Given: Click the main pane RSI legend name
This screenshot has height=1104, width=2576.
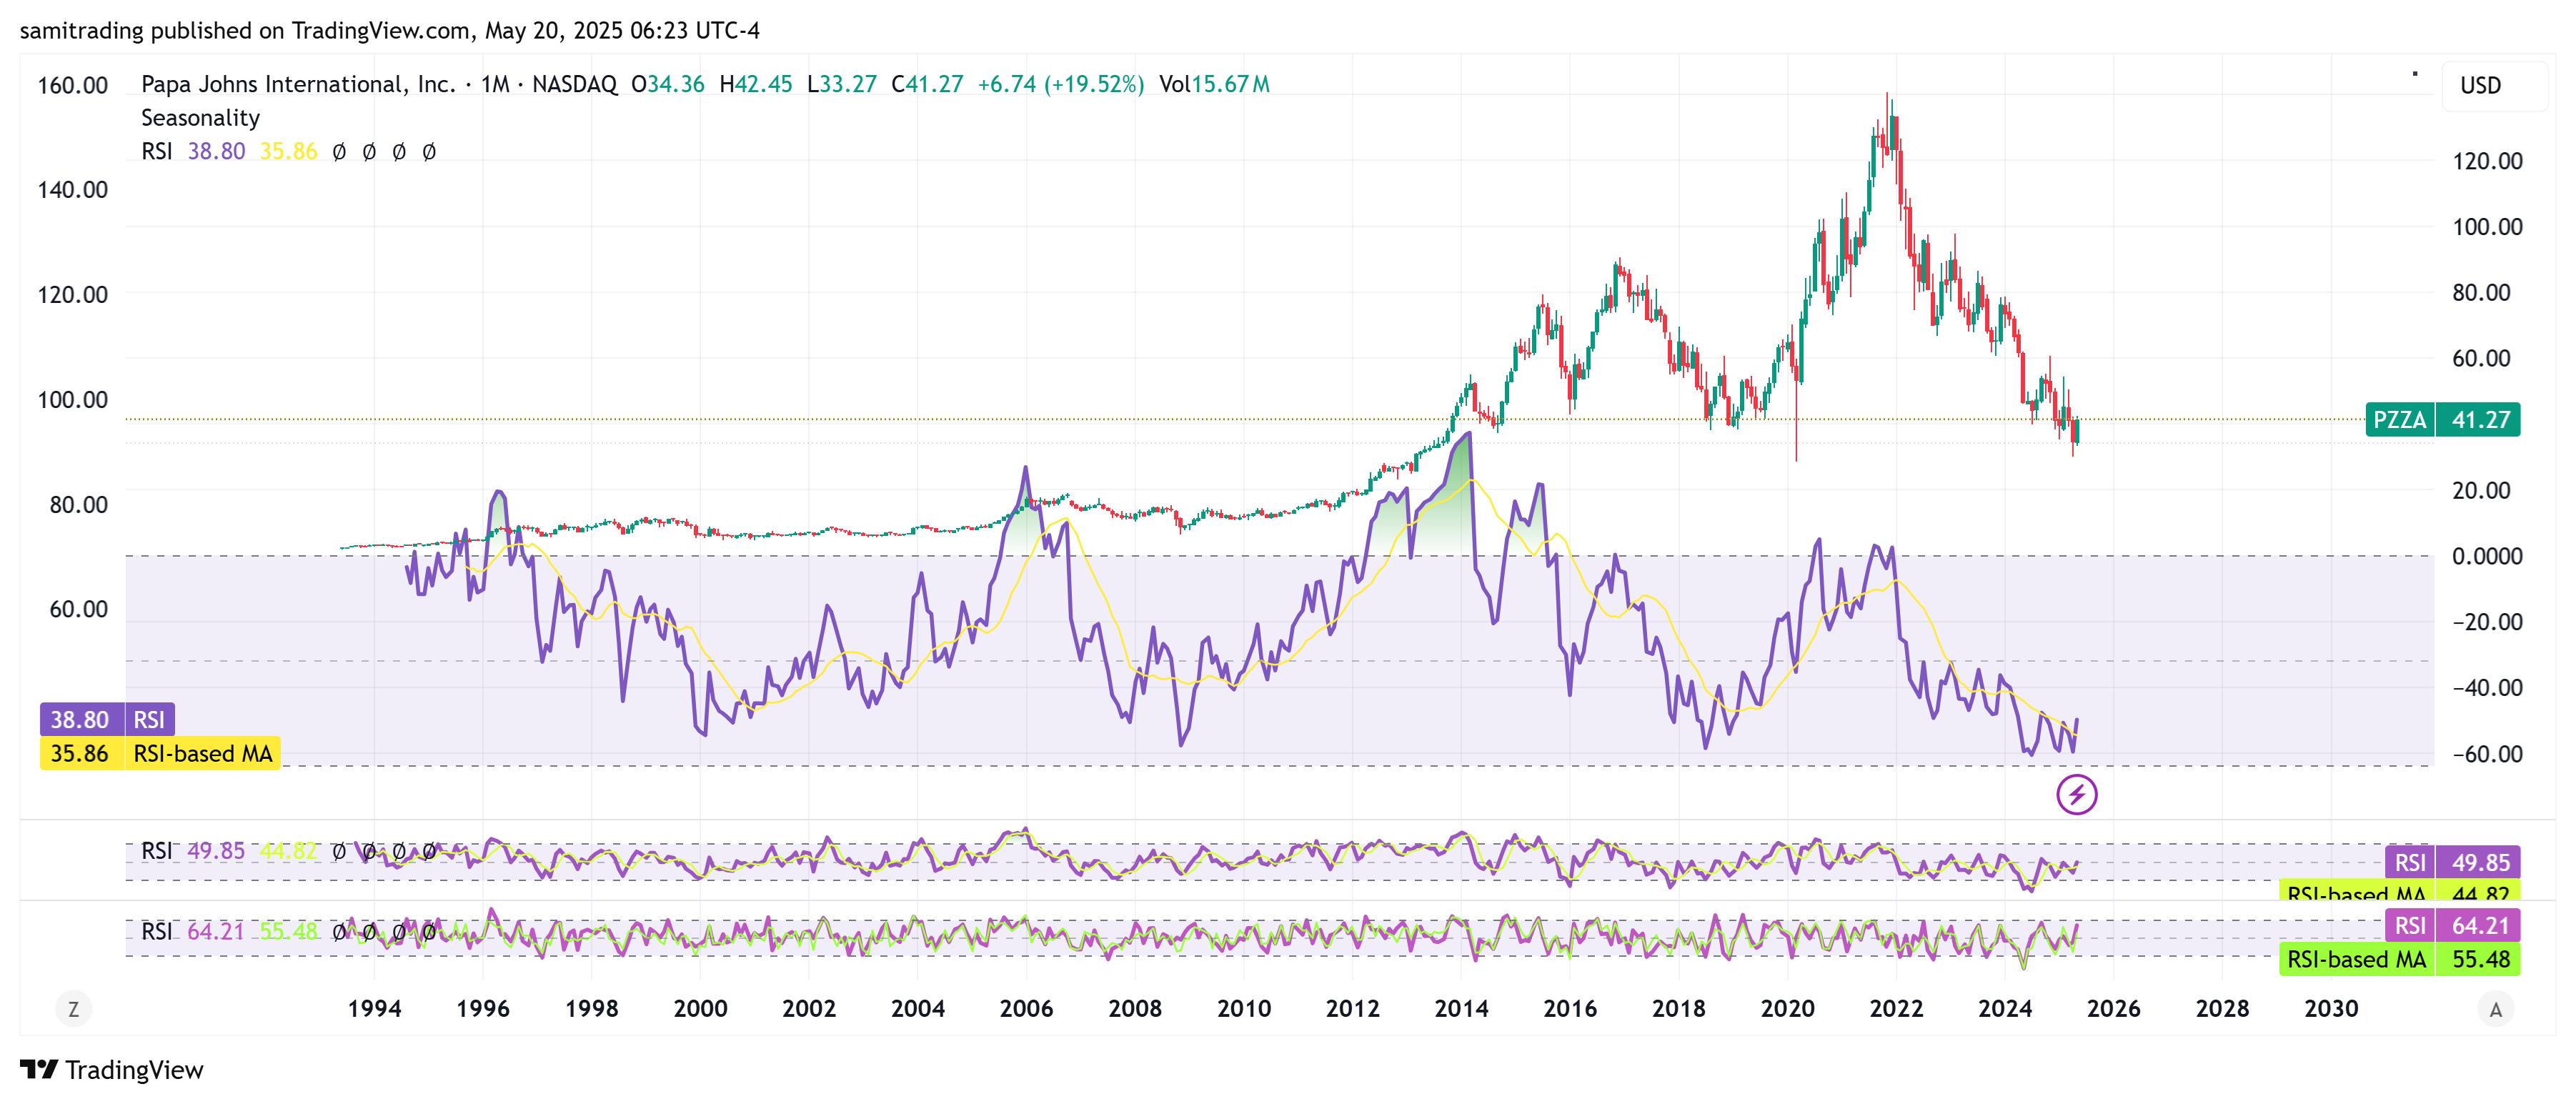Looking at the screenshot, I should click(156, 151).
